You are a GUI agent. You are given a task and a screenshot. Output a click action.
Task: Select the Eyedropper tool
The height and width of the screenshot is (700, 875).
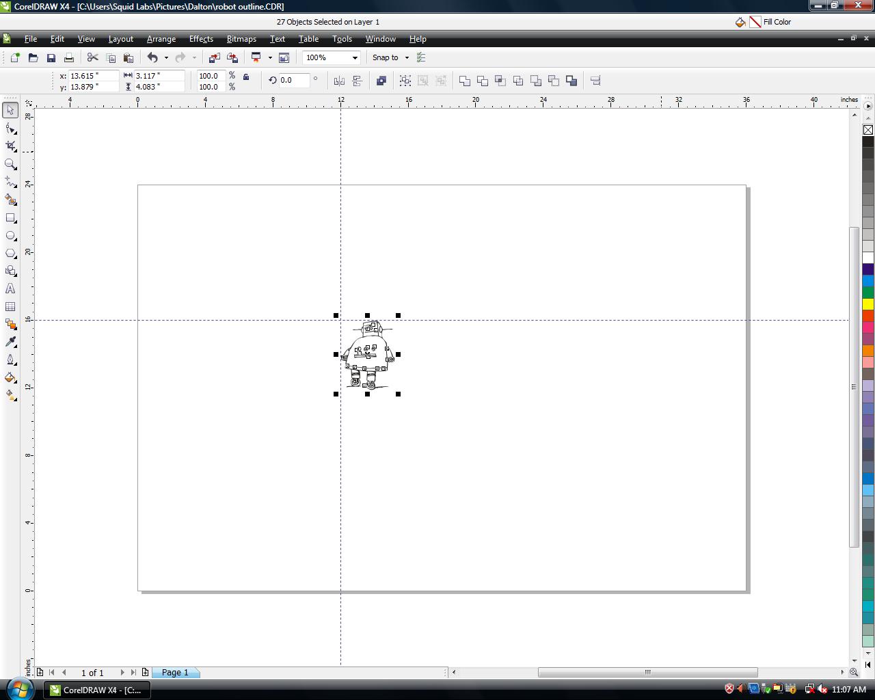click(10, 342)
